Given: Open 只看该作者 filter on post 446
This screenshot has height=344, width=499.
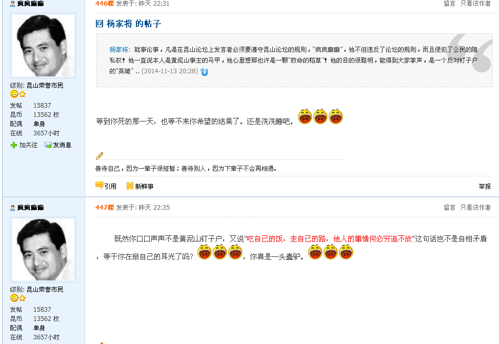Looking at the screenshot, I should (475, 4).
